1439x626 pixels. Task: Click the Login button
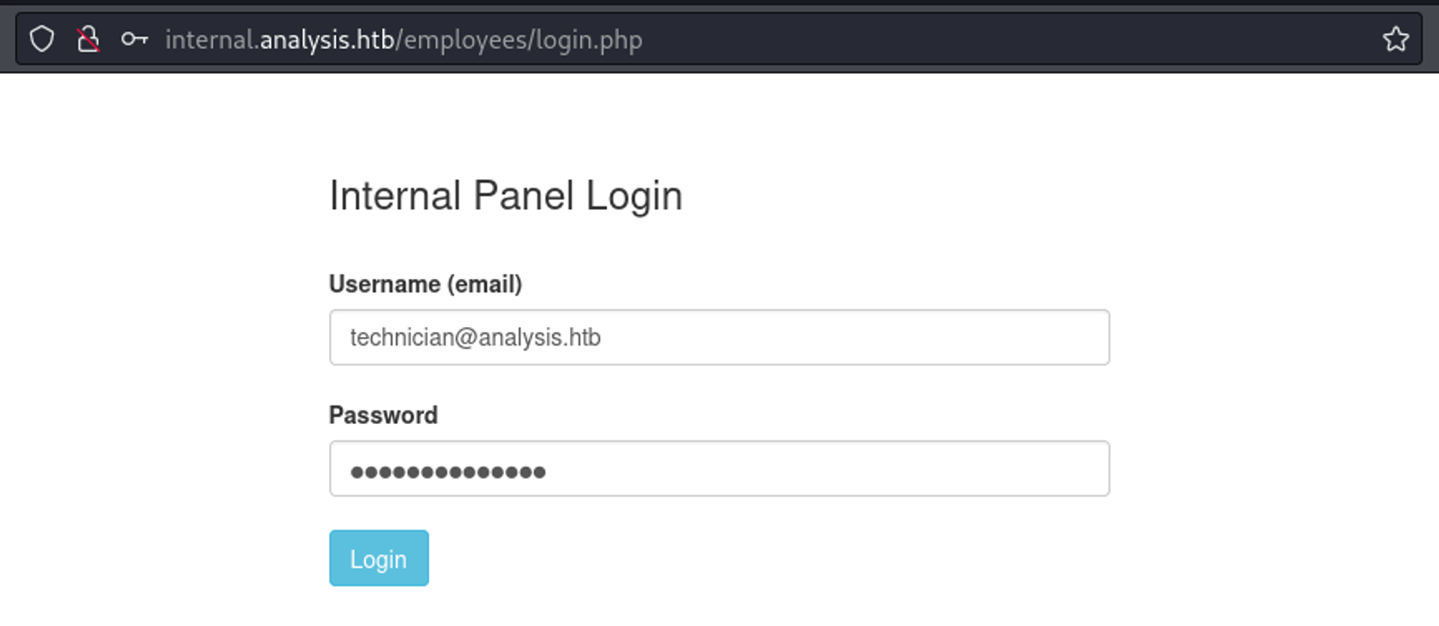(378, 558)
